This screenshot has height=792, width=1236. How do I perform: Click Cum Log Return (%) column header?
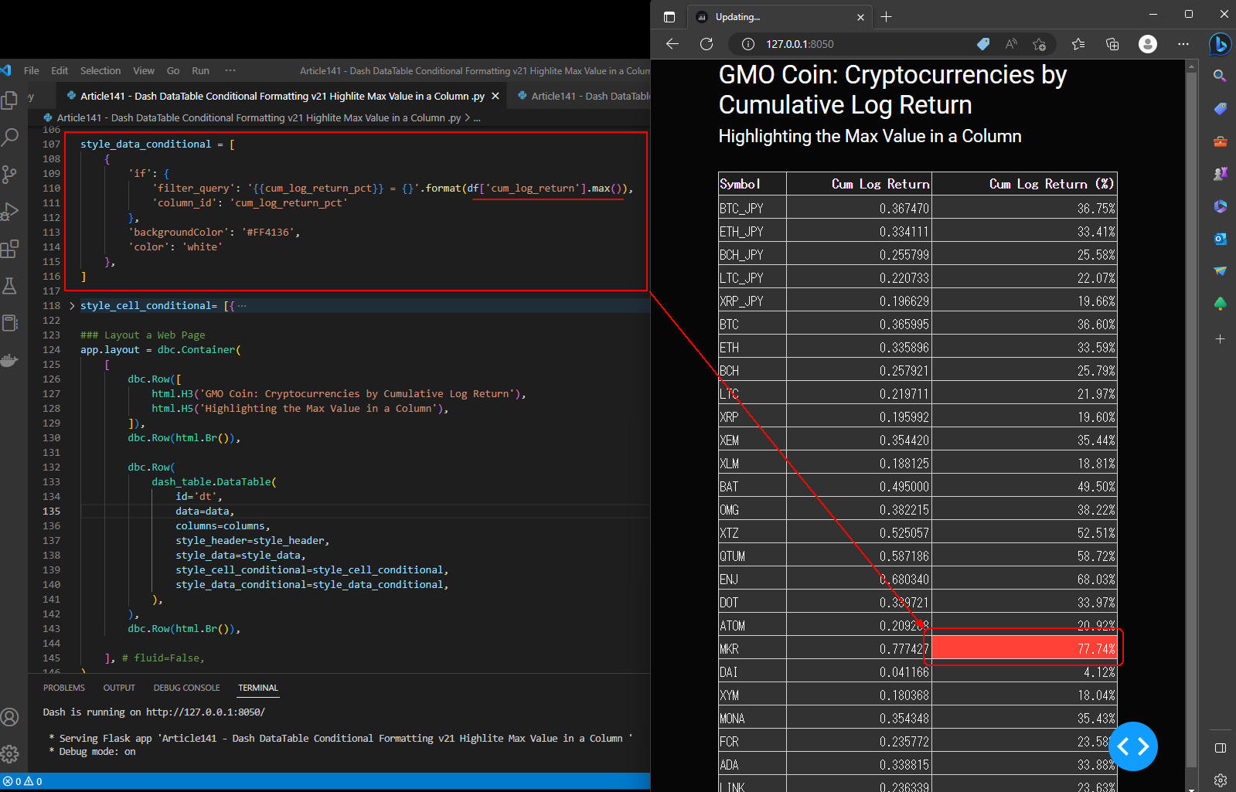tap(1024, 184)
